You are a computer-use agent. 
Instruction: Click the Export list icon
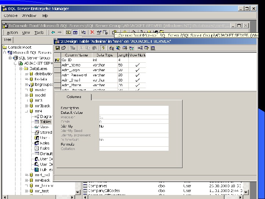(106, 32)
